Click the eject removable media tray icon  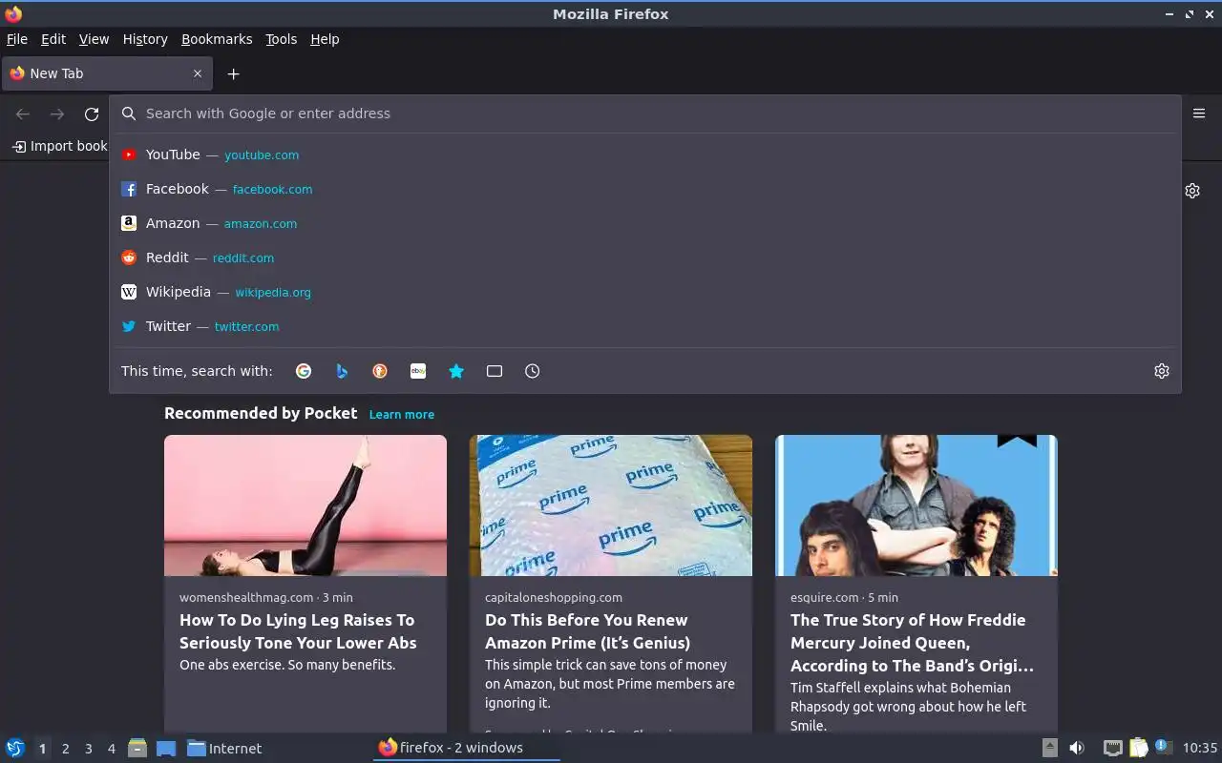(x=1049, y=749)
